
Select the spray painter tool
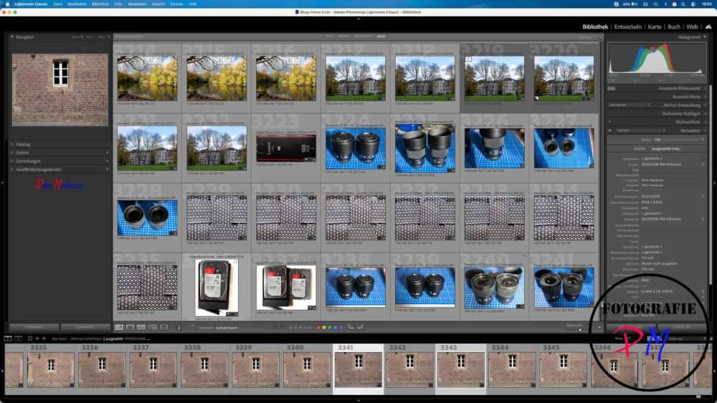[x=179, y=327]
